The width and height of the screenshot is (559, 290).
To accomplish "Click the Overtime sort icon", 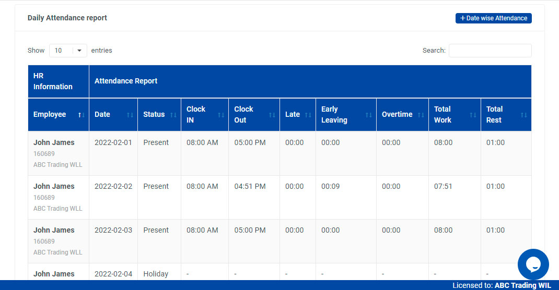I will coord(421,115).
